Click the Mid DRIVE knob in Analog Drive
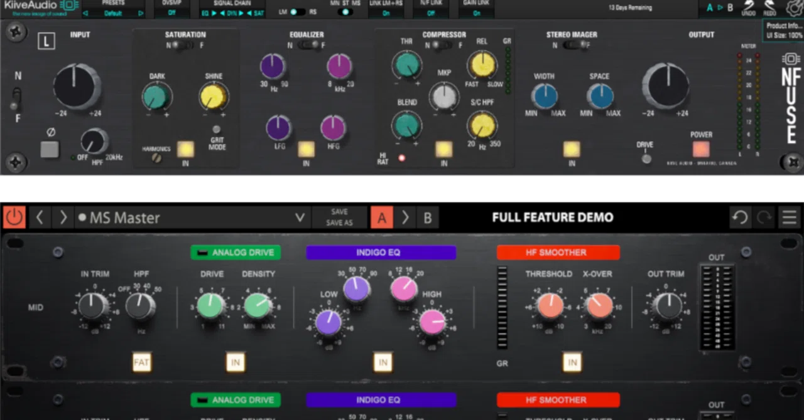The height and width of the screenshot is (420, 804). pyautogui.click(x=211, y=306)
